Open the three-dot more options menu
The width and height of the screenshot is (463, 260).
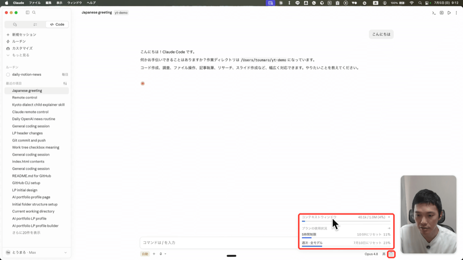coord(456,12)
